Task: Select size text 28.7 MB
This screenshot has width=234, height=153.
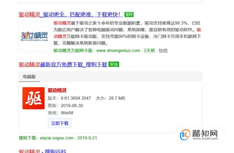Action: tap(117, 98)
